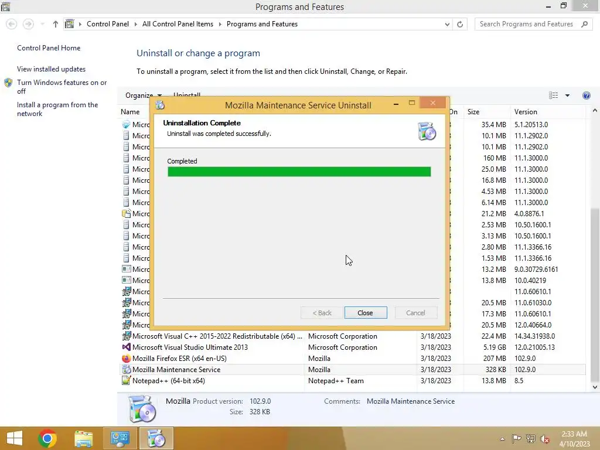Click the uninstall dialog title bar icon
Screen dimensions: 600x450
160,105
